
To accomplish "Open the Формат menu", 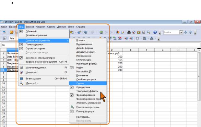I will pos(41,27).
